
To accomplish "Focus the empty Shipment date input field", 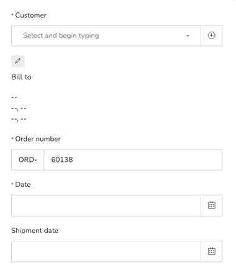I will click(x=106, y=251).
